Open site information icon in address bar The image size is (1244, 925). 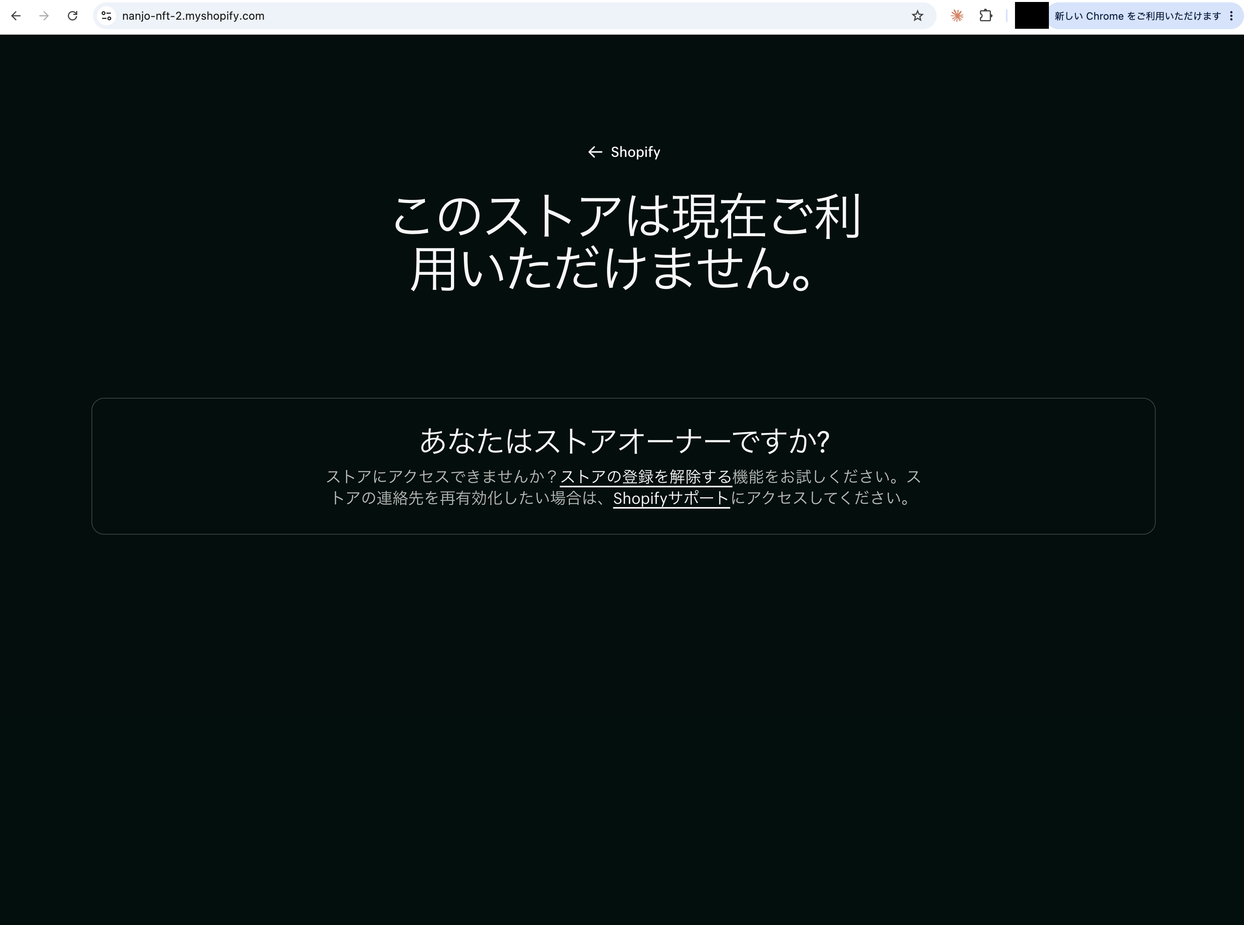106,16
